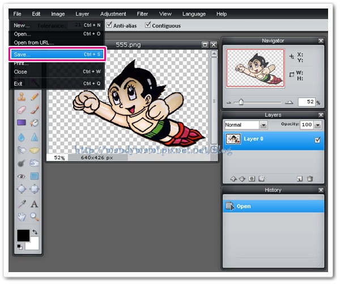Open the Adjustment menu
Screen dimensions: 340x284
tap(113, 14)
